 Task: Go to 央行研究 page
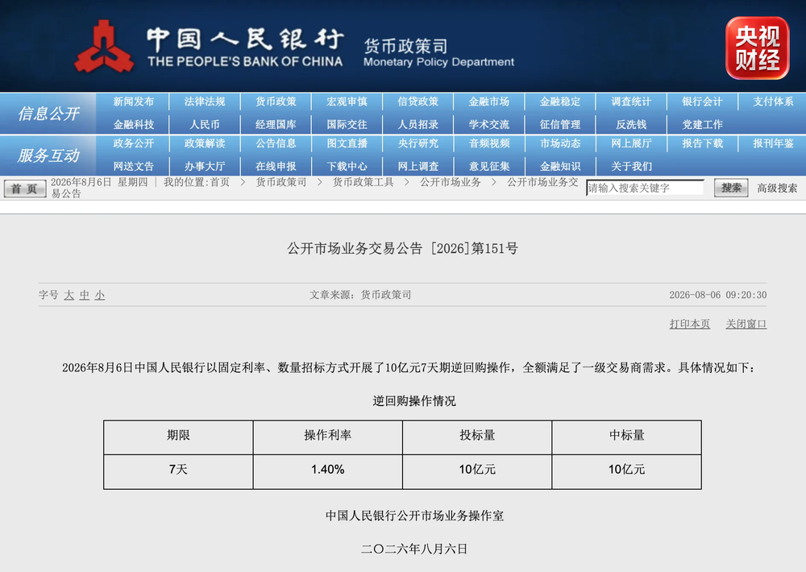click(x=418, y=143)
